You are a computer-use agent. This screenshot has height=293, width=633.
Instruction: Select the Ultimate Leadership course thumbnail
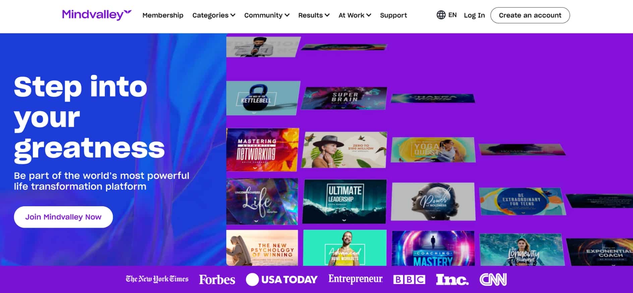click(x=345, y=201)
